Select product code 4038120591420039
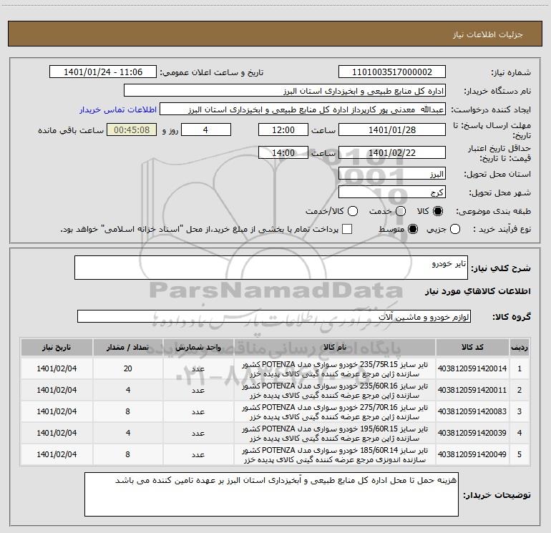 click(x=472, y=433)
